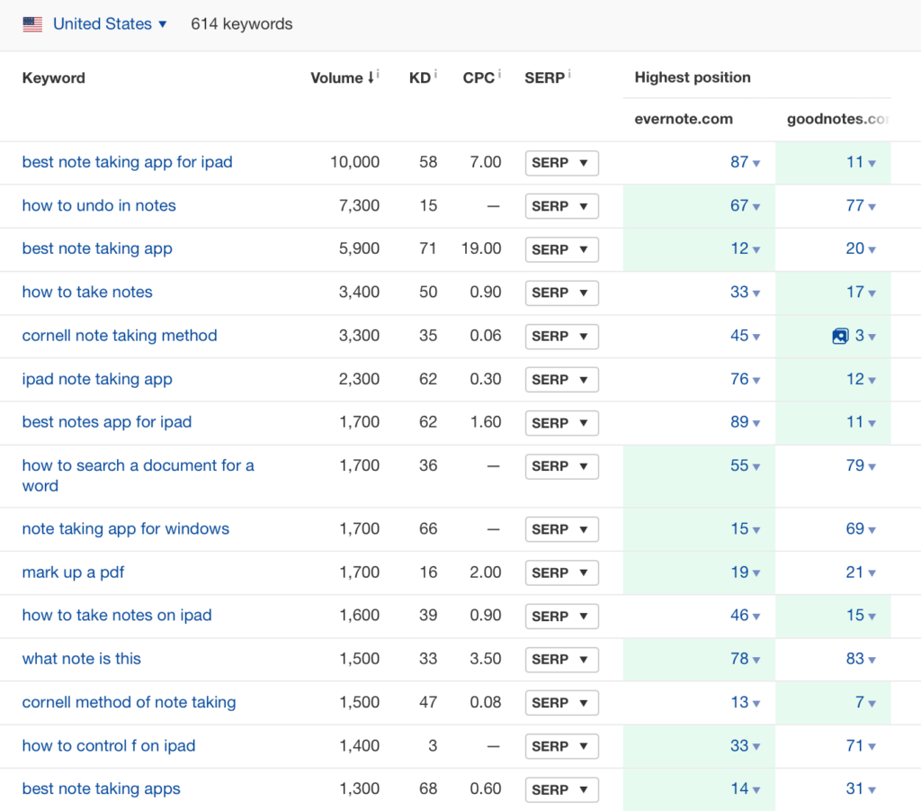
Task: Open keyword 'cornell method of note taking'
Action: coord(129,702)
